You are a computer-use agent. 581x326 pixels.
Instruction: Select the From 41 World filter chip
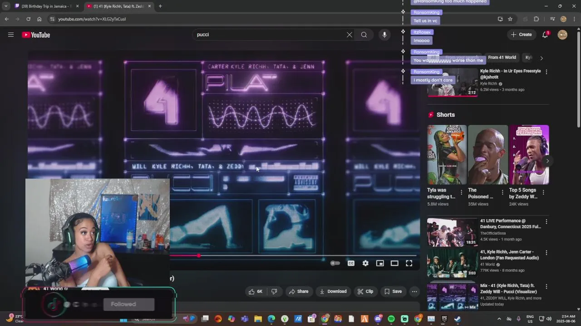502,58
